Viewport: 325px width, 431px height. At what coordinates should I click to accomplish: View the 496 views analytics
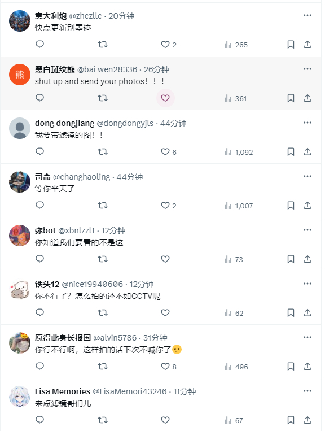click(236, 367)
